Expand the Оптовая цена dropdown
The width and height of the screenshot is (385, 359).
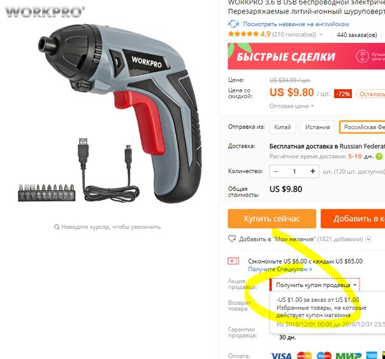(291, 106)
